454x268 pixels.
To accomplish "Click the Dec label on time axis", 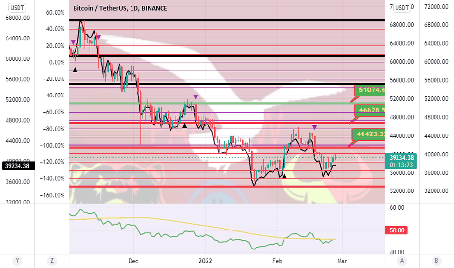I will 133,261.
